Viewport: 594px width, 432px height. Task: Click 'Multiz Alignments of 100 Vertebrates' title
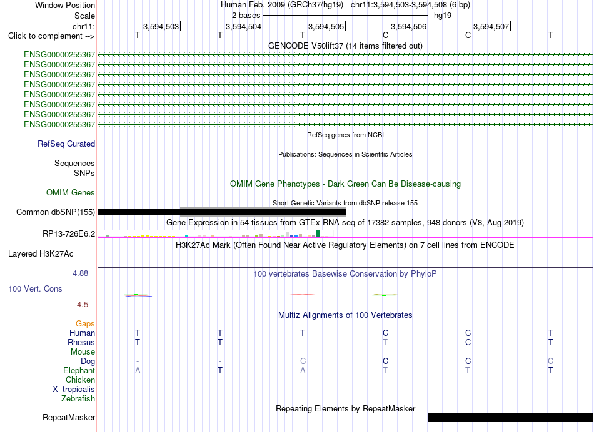click(x=345, y=315)
